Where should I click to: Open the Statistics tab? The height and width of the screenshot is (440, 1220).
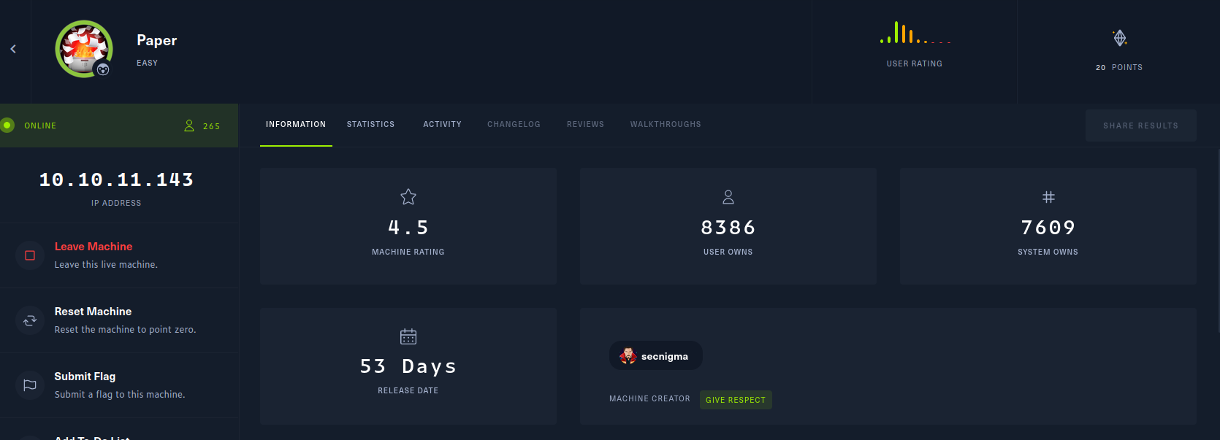(370, 125)
